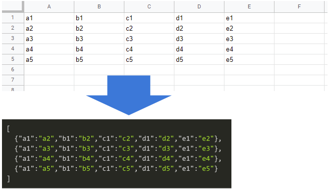Select cell containing a3

(x=49, y=39)
